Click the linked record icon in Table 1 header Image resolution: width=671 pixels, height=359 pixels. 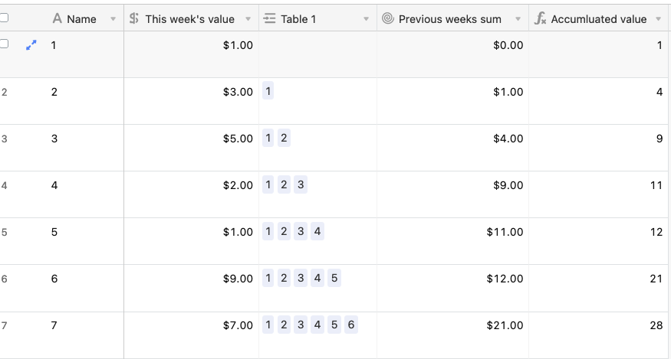[x=269, y=18]
